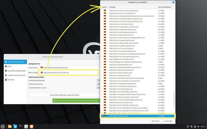This screenshot has height=129, width=207.
Task: Click the refresh icon on the green APT button
Action: [54, 101]
